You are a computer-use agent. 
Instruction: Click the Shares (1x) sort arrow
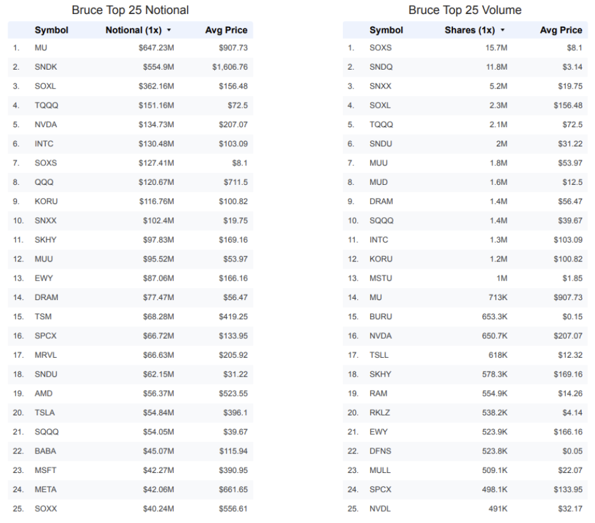[502, 30]
